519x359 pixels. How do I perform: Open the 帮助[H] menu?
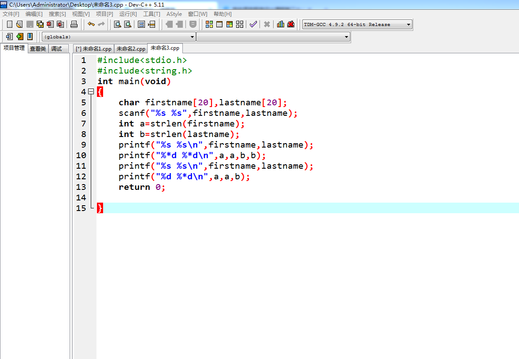(x=222, y=14)
